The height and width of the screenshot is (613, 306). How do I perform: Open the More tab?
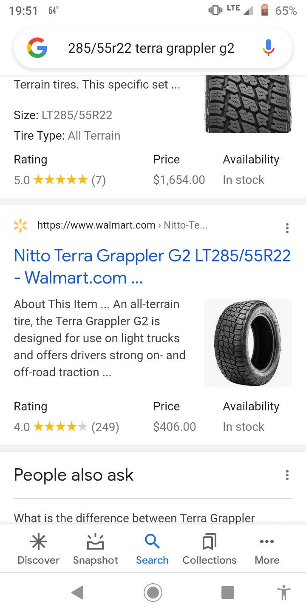[x=267, y=549]
